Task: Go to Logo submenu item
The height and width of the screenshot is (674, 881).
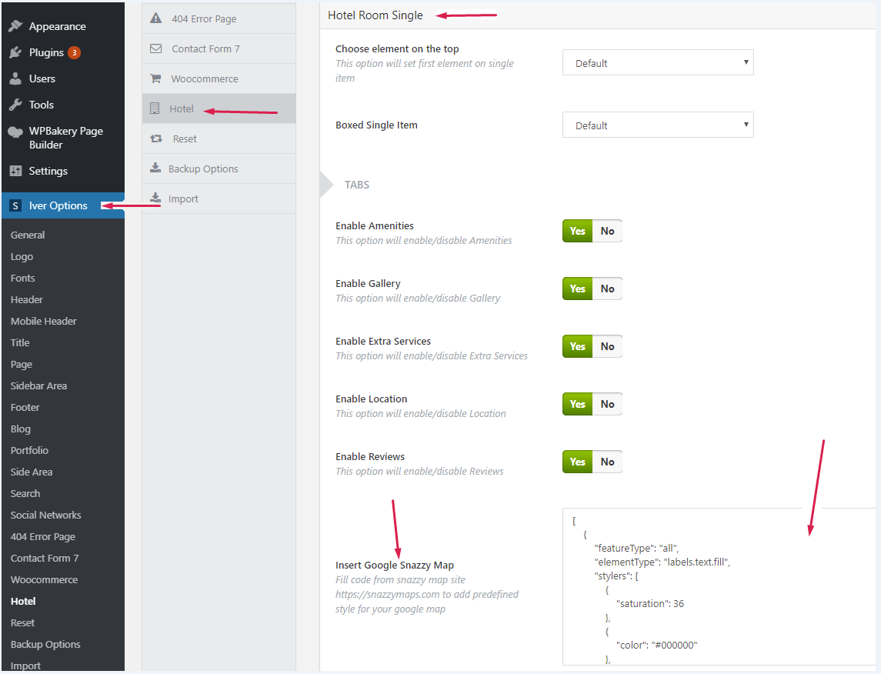Action: point(22,257)
